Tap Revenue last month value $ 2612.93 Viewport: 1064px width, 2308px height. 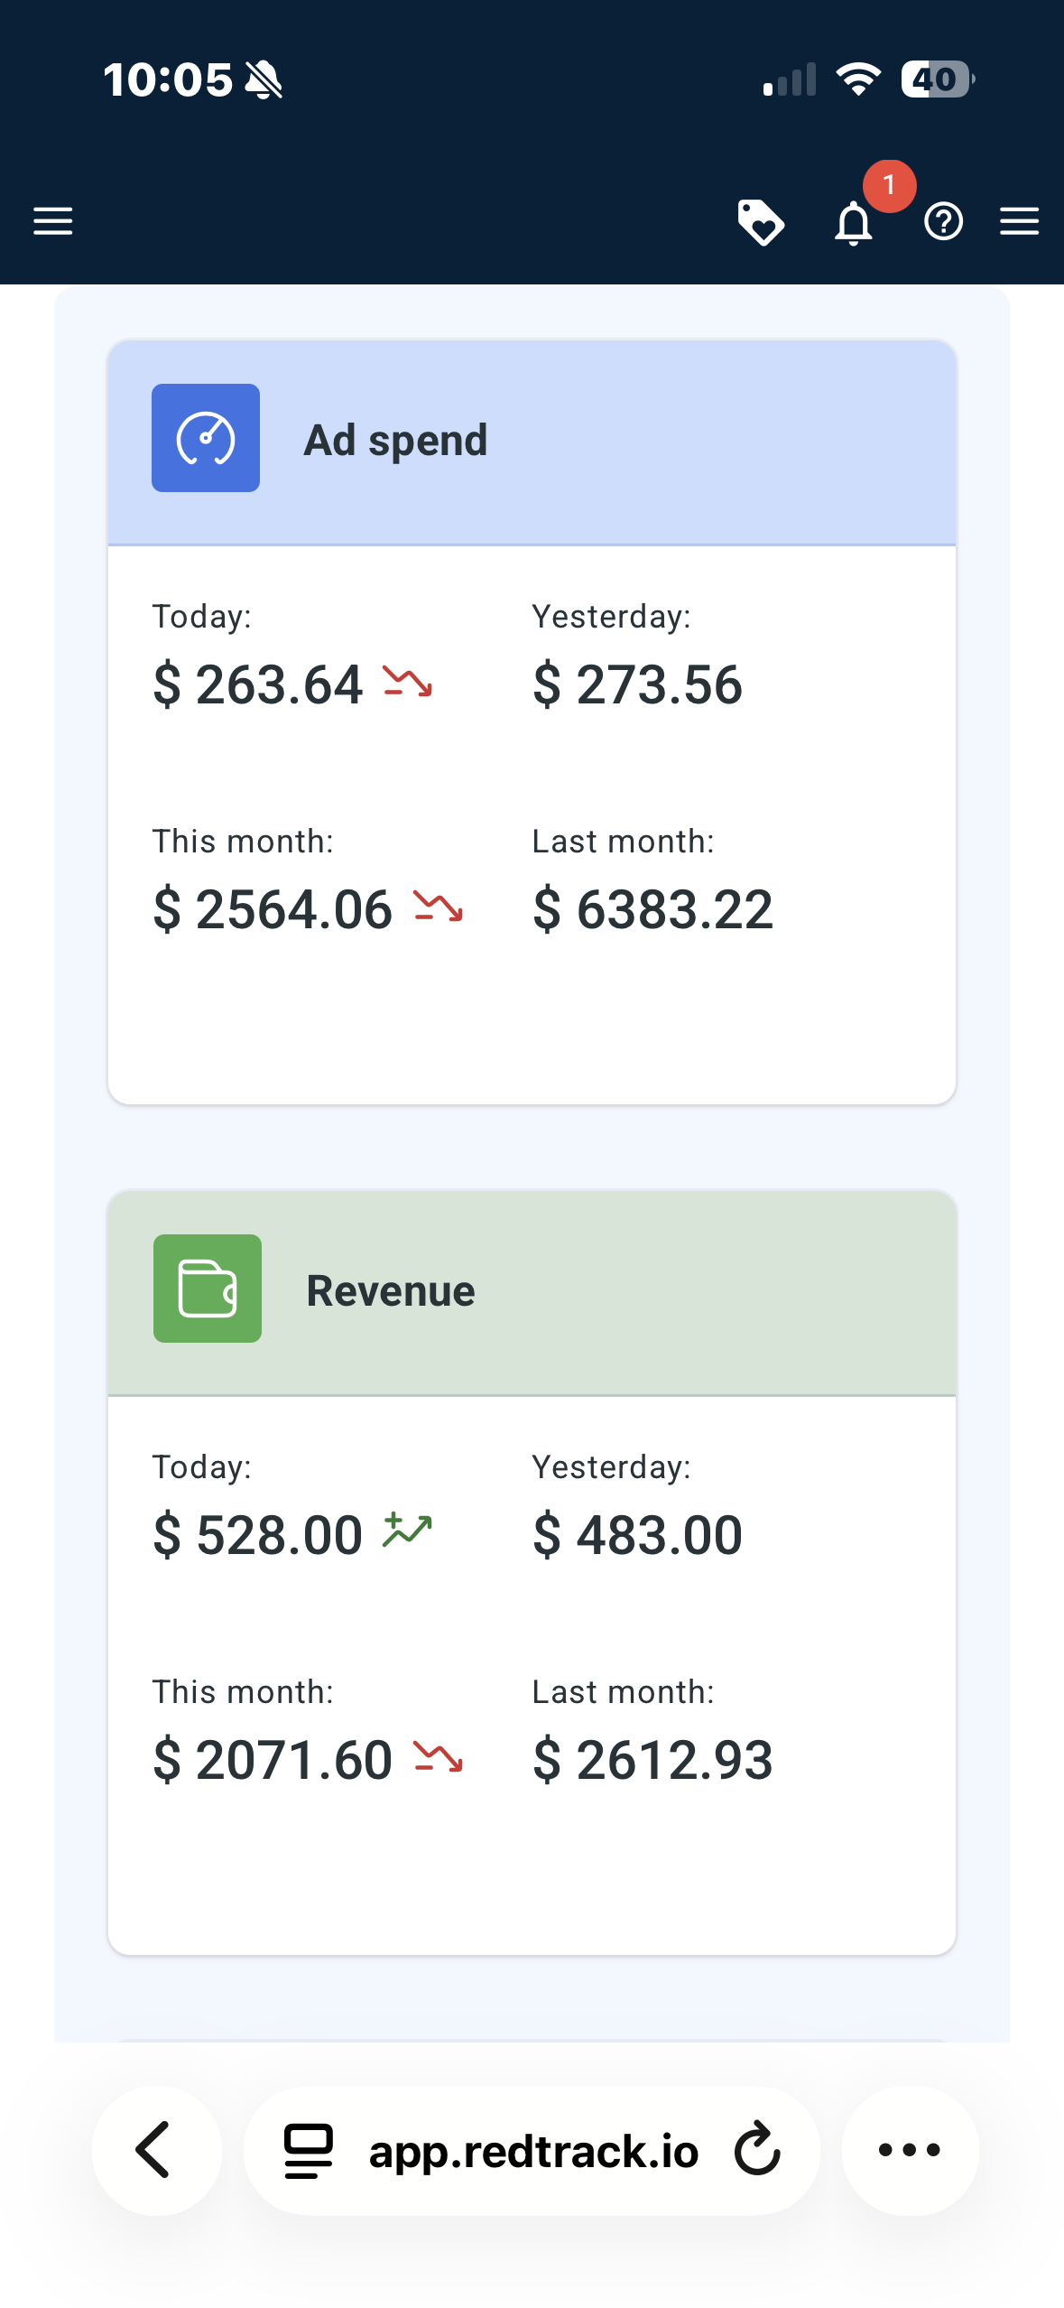click(x=652, y=1760)
